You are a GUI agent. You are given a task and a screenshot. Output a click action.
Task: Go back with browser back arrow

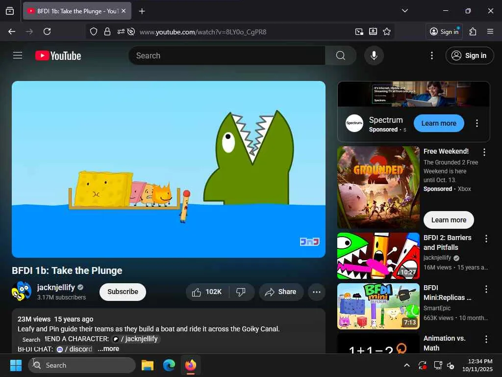[12, 31]
